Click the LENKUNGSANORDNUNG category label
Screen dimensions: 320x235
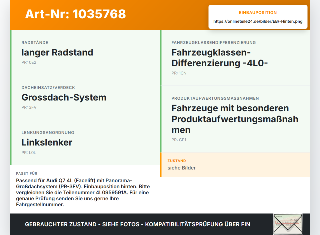tap(48, 132)
